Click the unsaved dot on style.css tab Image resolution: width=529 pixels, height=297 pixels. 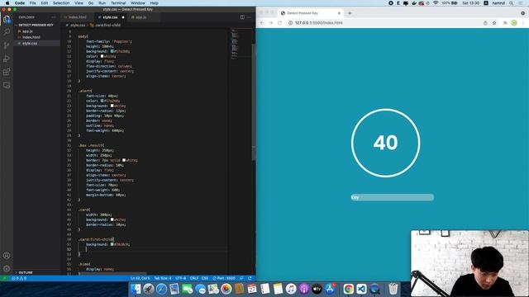pos(123,17)
